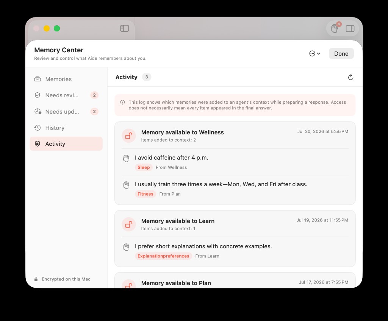Image resolution: width=388 pixels, height=321 pixels.
Task: Select the Explanationpreferences tag
Action: click(x=163, y=256)
